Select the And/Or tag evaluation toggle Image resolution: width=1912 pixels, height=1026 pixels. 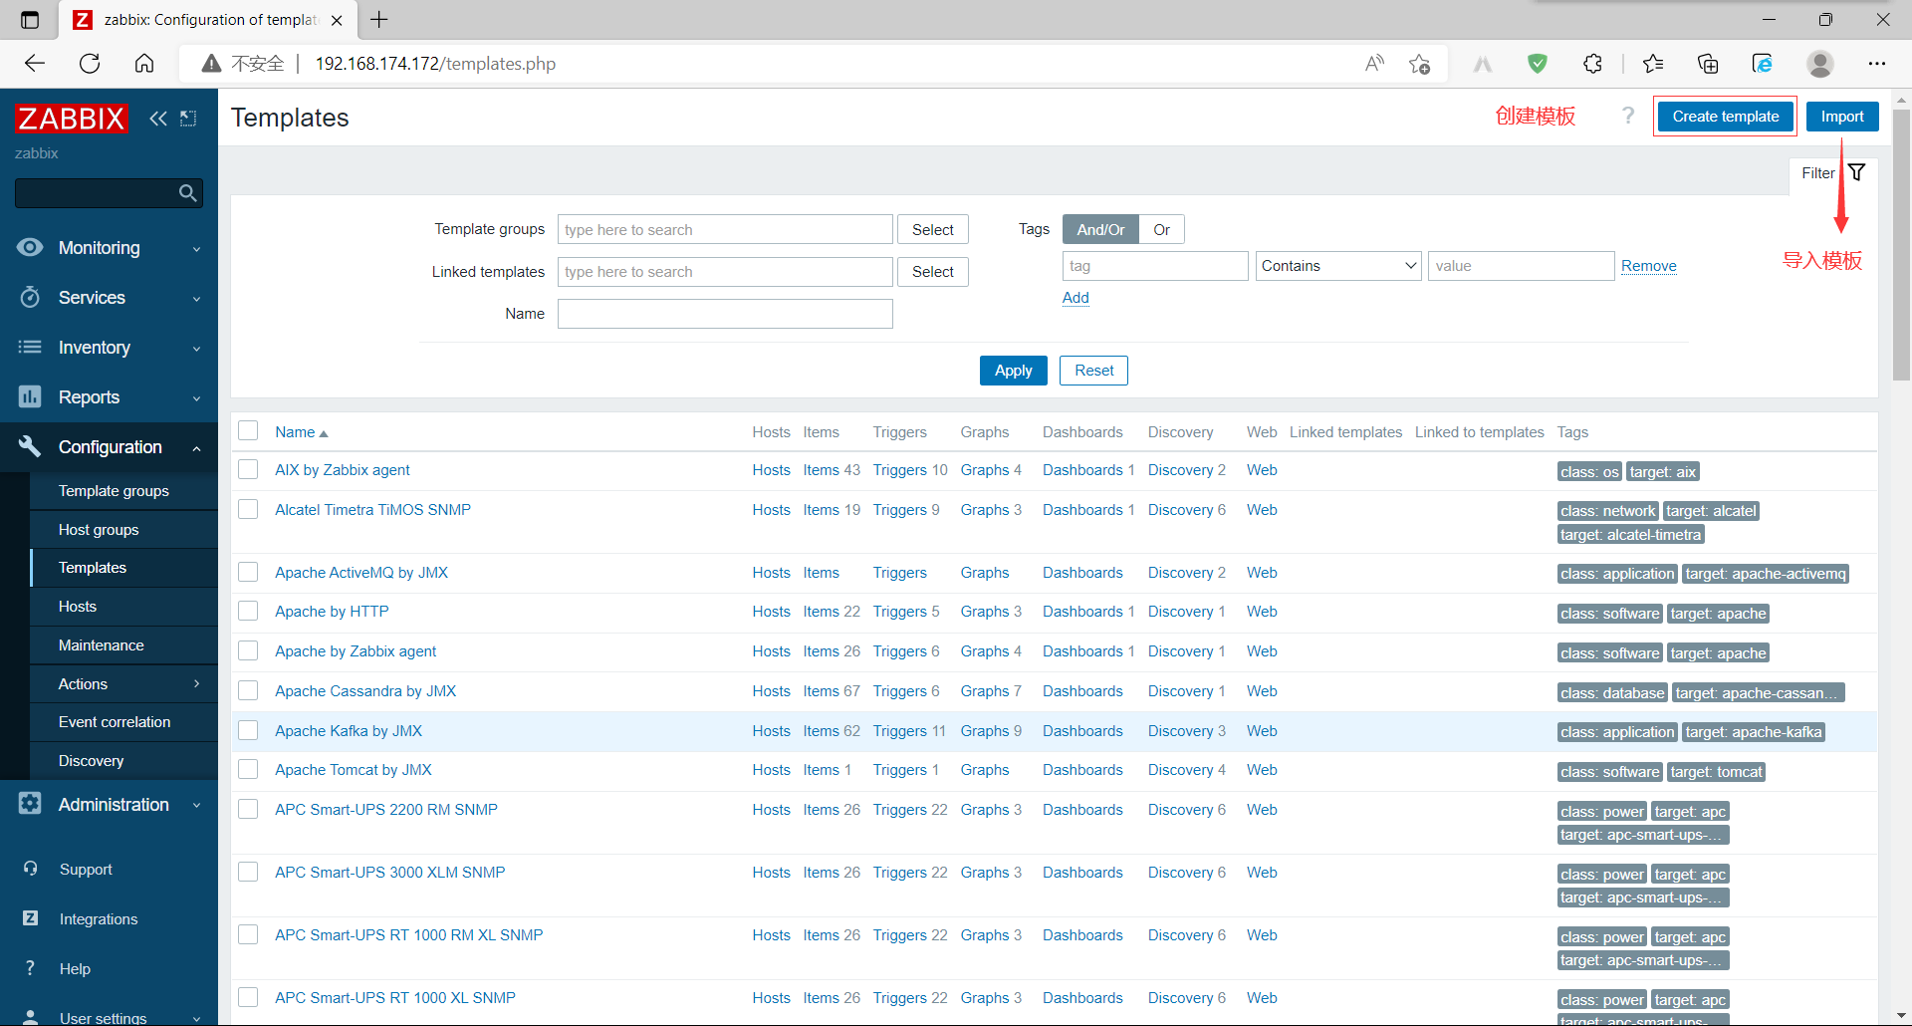click(1100, 229)
